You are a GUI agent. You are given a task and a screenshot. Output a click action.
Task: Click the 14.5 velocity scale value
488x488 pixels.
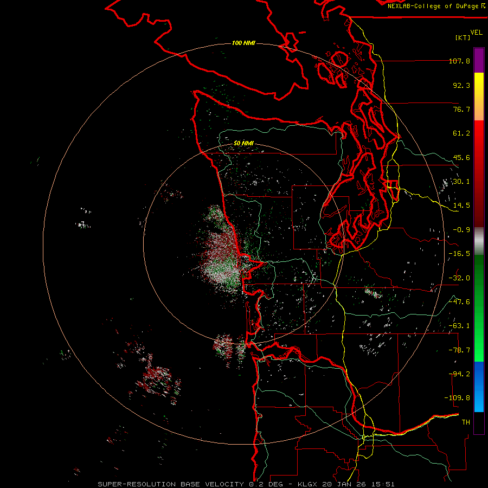(x=461, y=206)
